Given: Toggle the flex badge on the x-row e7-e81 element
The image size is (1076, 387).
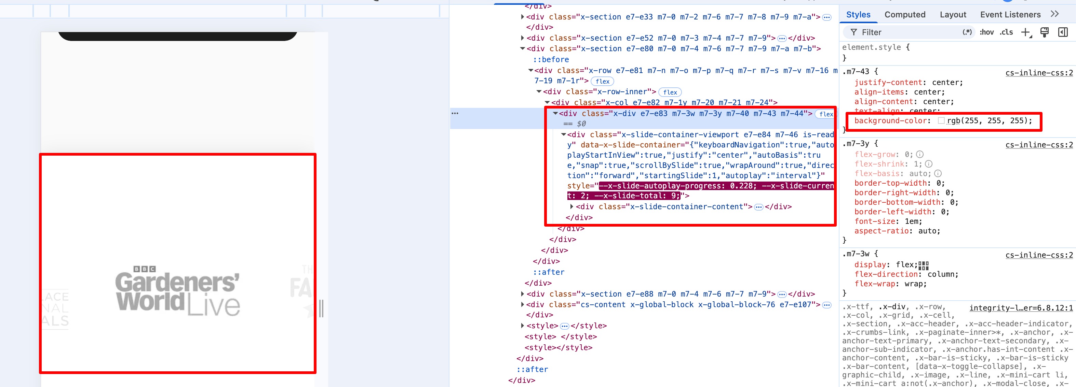Looking at the screenshot, I should click(602, 81).
